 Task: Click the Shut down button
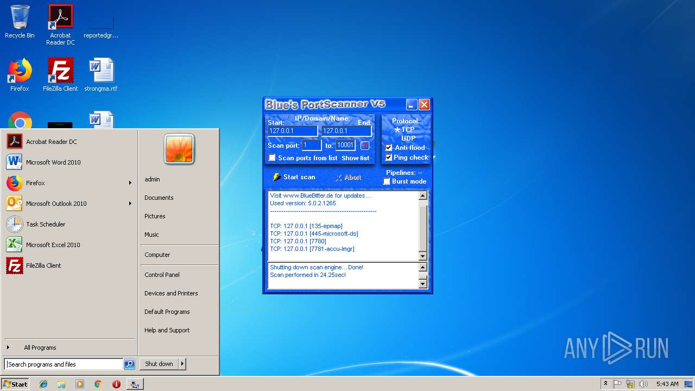(159, 364)
